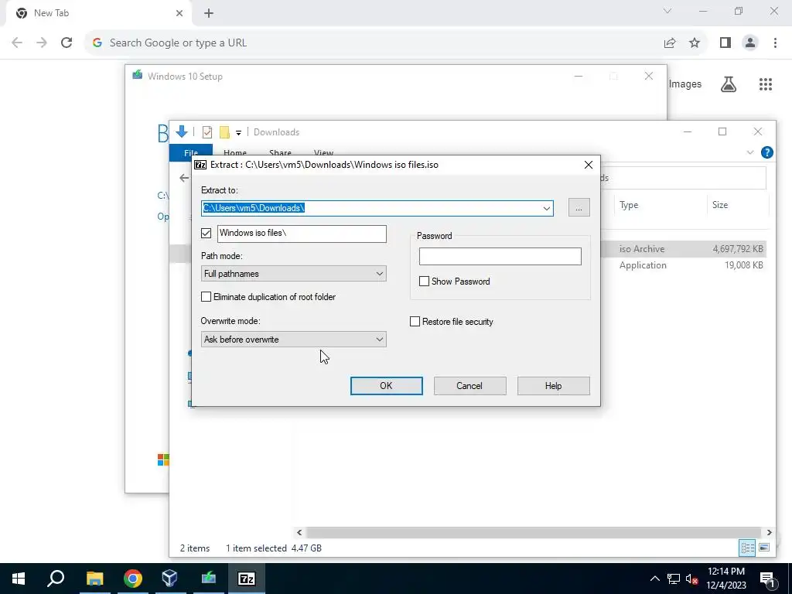The image size is (792, 594).
Task: Click the Properties quick access icon in Explorer
Action: [207, 131]
